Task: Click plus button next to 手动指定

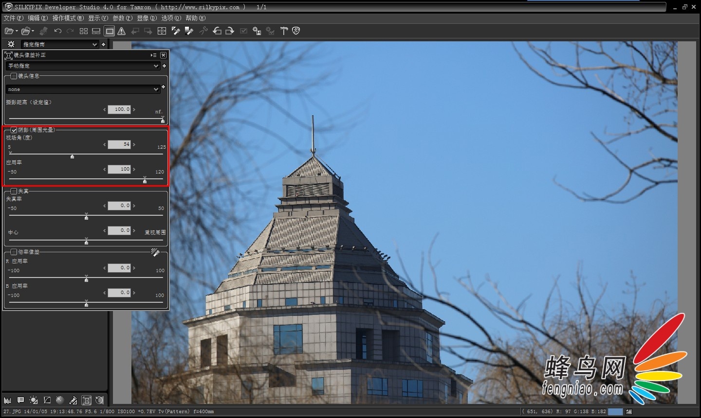Action: pos(164,66)
